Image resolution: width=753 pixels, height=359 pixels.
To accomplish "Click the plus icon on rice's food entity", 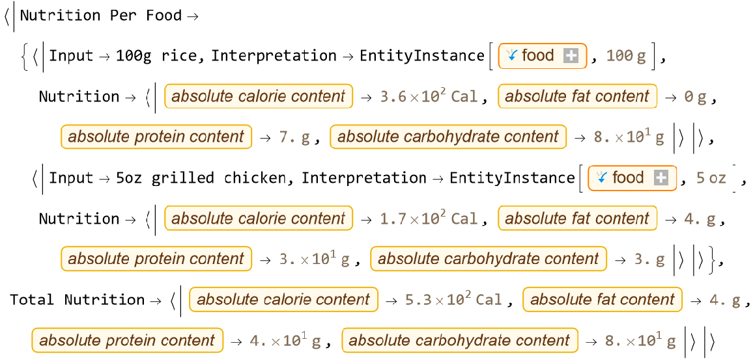I will point(571,56).
